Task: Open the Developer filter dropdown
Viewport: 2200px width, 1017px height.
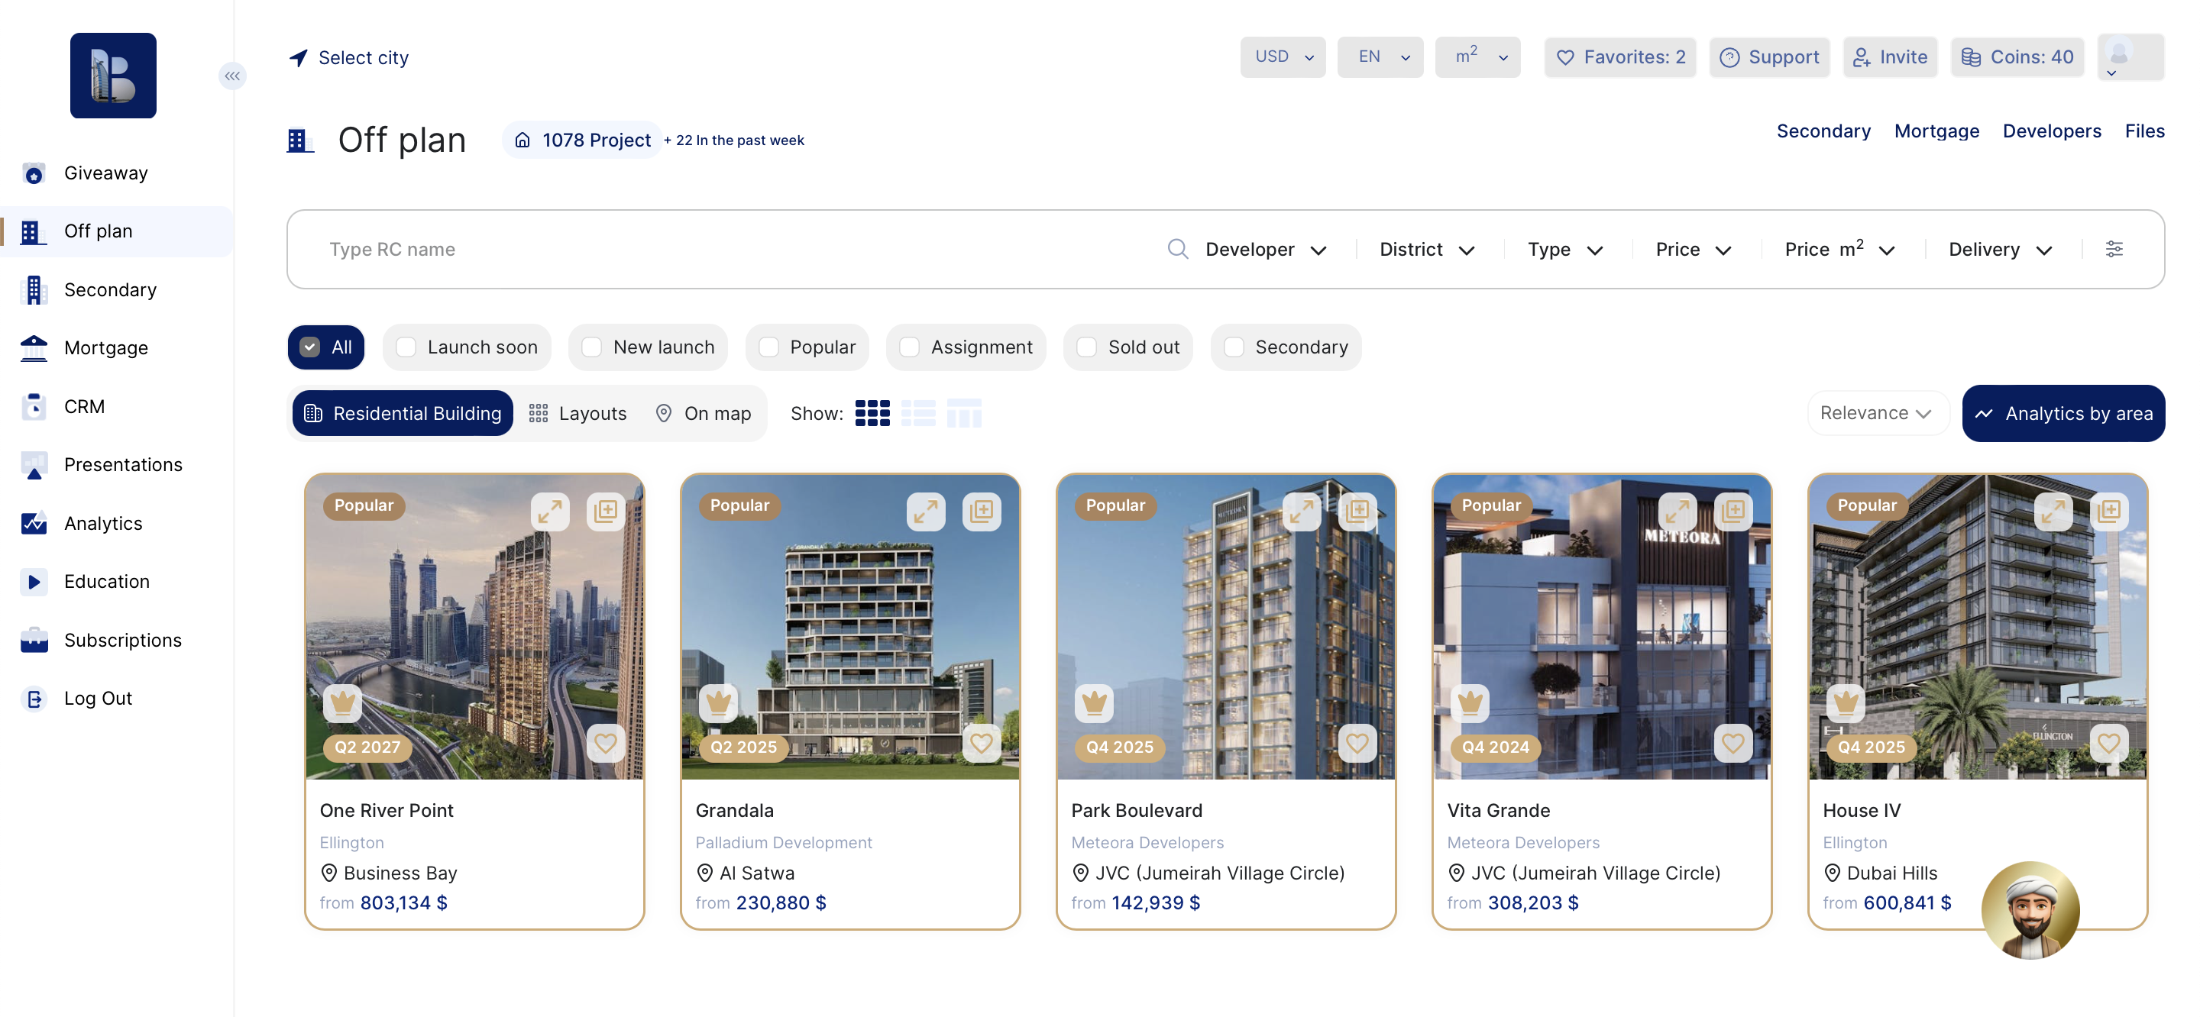Action: [x=1265, y=250]
